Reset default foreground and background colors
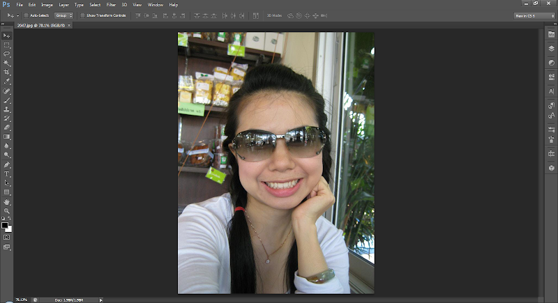 click(3, 219)
